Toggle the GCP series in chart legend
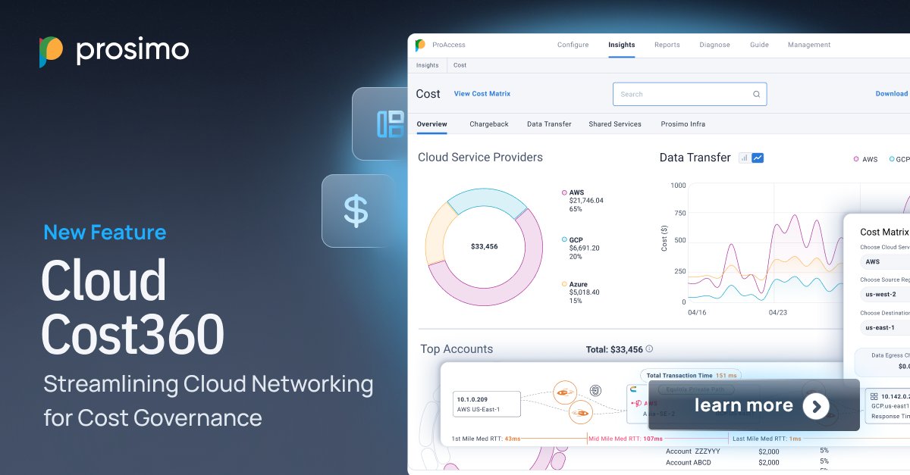Image resolution: width=910 pixels, height=475 pixels. (x=898, y=159)
